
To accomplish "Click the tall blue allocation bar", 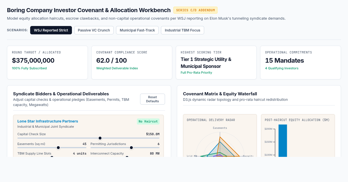I will (283, 141).
